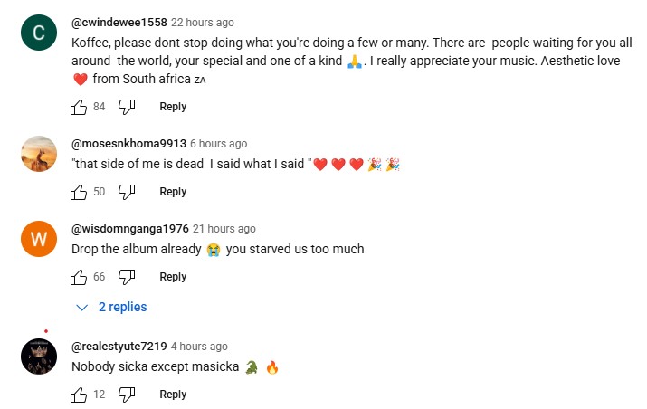The width and height of the screenshot is (647, 409).
Task: Like the comment by @cwindewee1558
Action: point(79,107)
